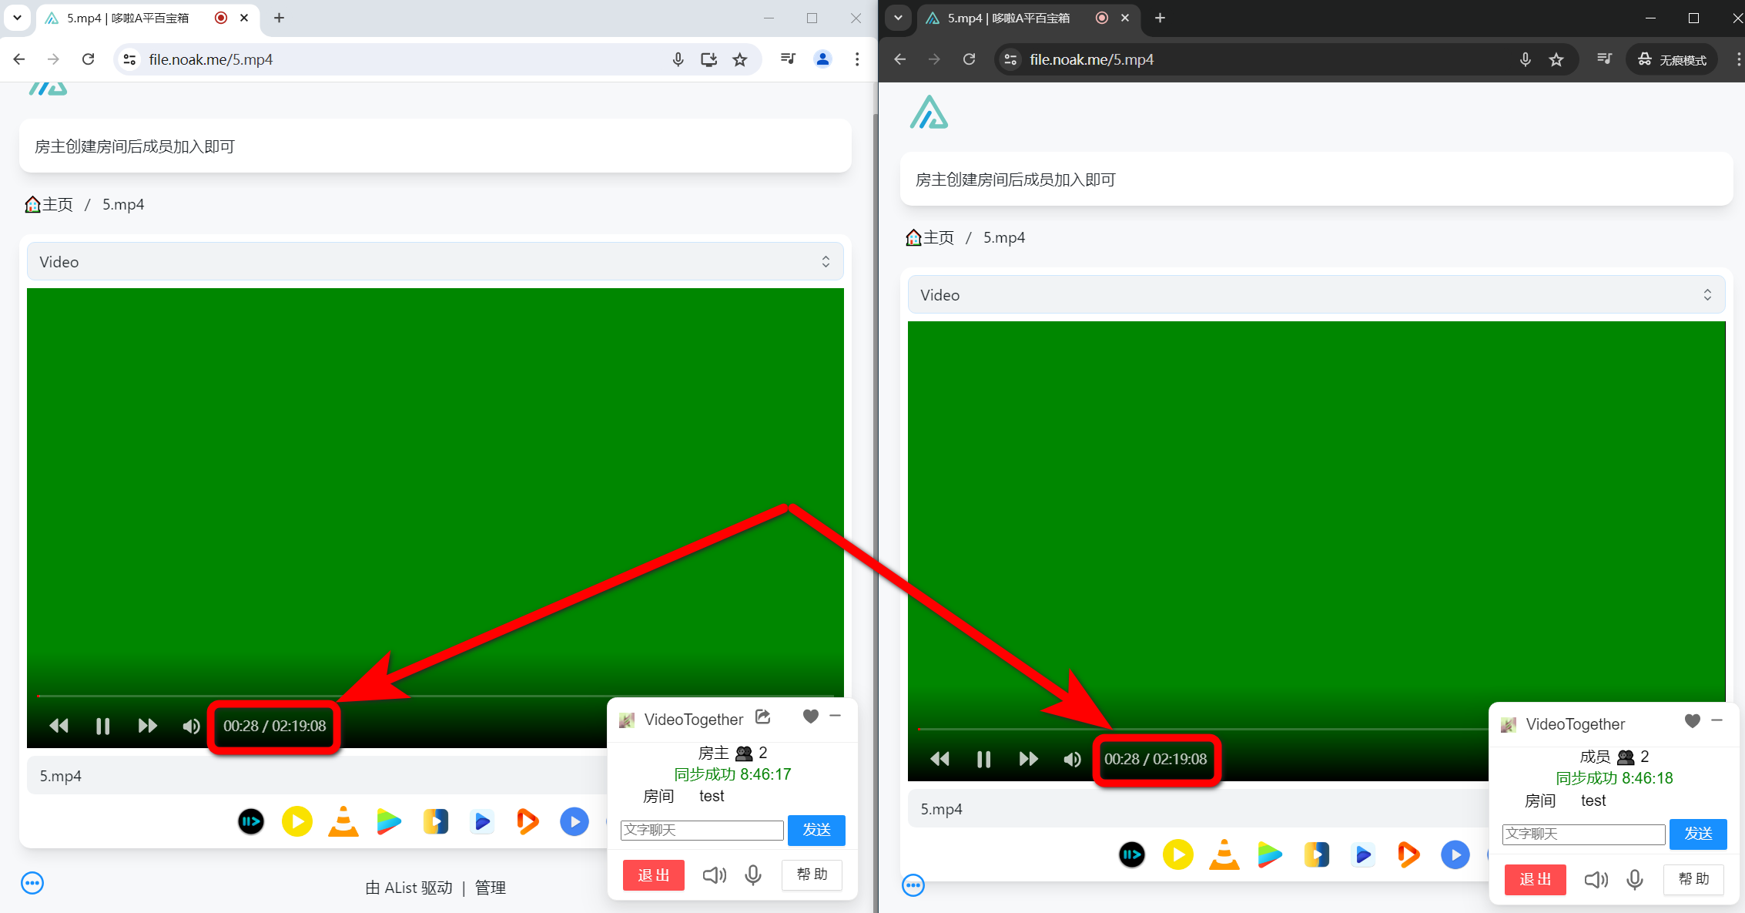
Task: Open tab search chevron in left browser
Action: point(17,17)
